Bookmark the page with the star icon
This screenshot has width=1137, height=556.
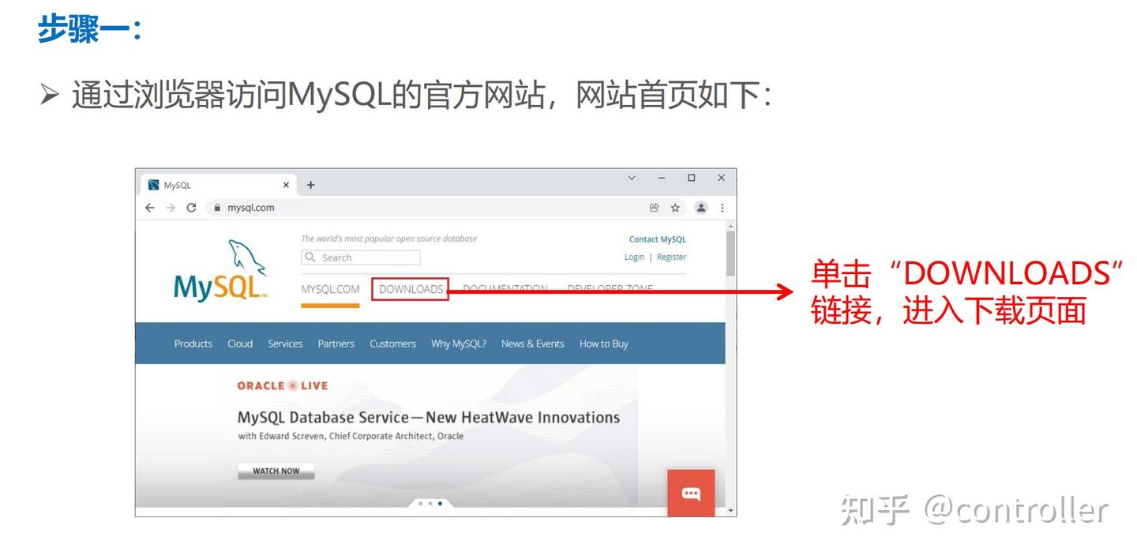675,208
